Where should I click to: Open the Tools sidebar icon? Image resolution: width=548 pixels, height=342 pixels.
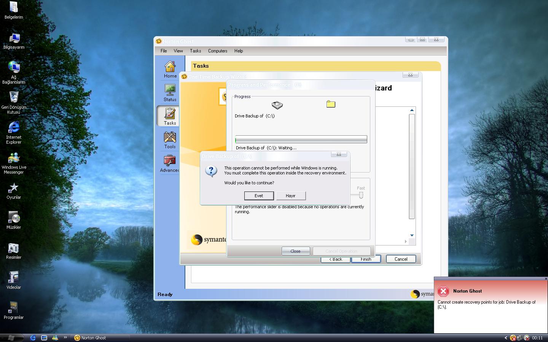pos(170,140)
